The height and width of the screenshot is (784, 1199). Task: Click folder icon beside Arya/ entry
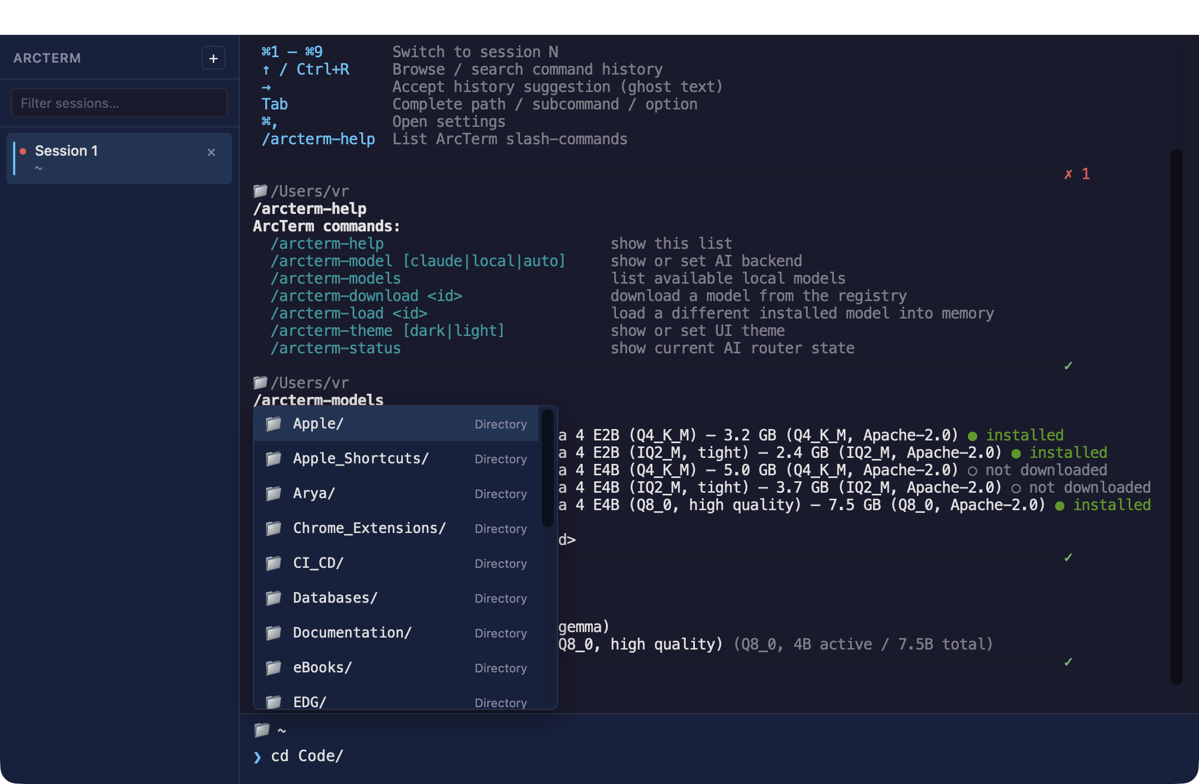coord(274,493)
